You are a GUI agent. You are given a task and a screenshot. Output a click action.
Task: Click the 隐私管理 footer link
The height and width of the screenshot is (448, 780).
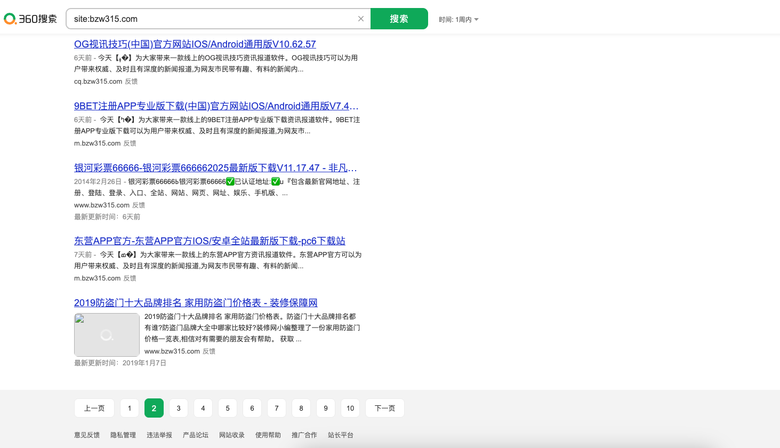(123, 435)
